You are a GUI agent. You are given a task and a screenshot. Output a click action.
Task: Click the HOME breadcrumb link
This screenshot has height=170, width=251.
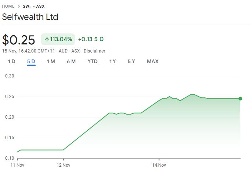click(8, 6)
